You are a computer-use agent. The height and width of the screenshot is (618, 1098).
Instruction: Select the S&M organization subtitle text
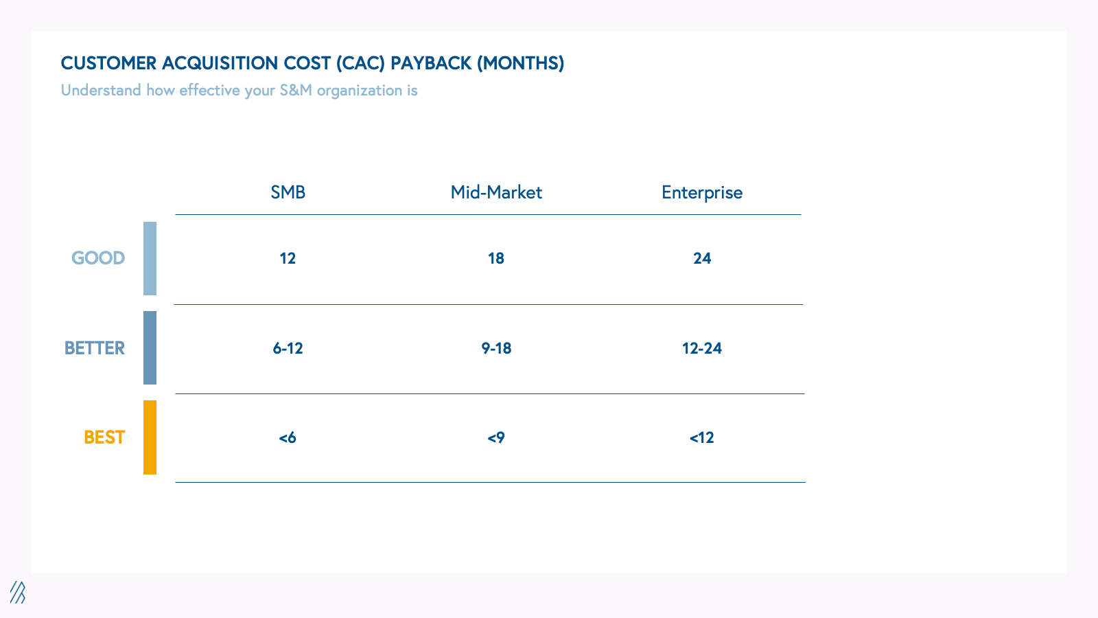pos(239,91)
